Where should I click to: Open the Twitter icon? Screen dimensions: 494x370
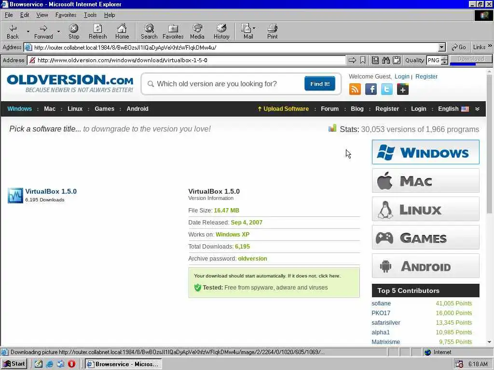387,89
